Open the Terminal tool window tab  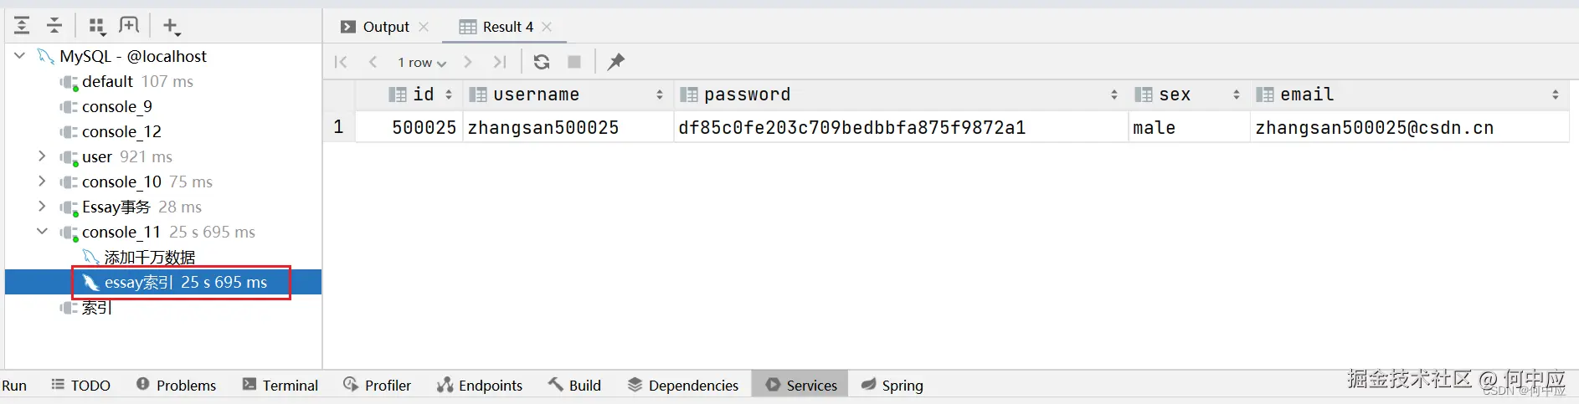(x=280, y=385)
